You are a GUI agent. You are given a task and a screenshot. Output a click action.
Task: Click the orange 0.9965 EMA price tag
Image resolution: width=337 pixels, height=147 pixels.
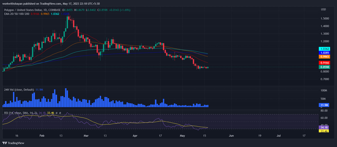(x=325, y=57)
